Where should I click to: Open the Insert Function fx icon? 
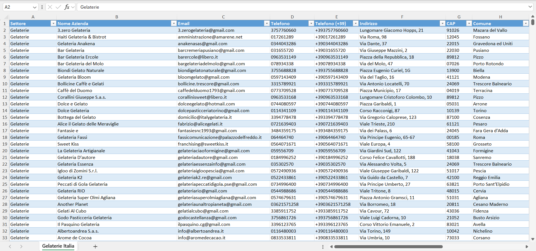click(67, 7)
